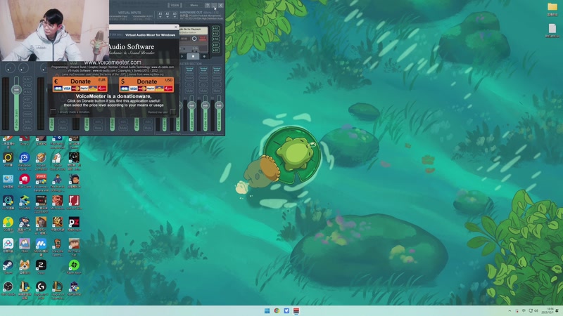This screenshot has width=563, height=316.
Task: Open volume control in system tray
Action: (x=536, y=310)
